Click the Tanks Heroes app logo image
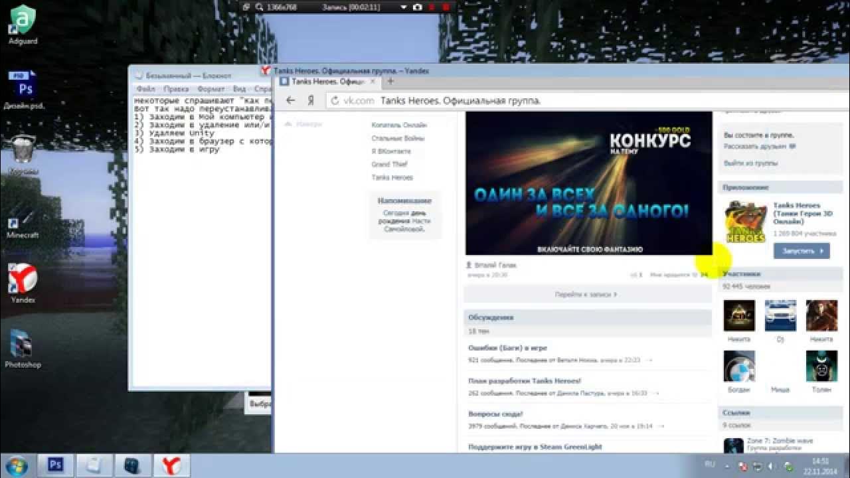The height and width of the screenshot is (478, 850). (745, 222)
